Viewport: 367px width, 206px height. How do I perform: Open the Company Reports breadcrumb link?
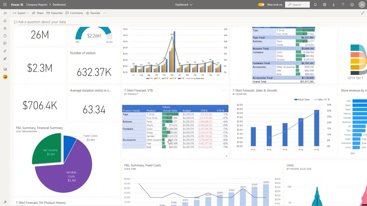[37, 5]
